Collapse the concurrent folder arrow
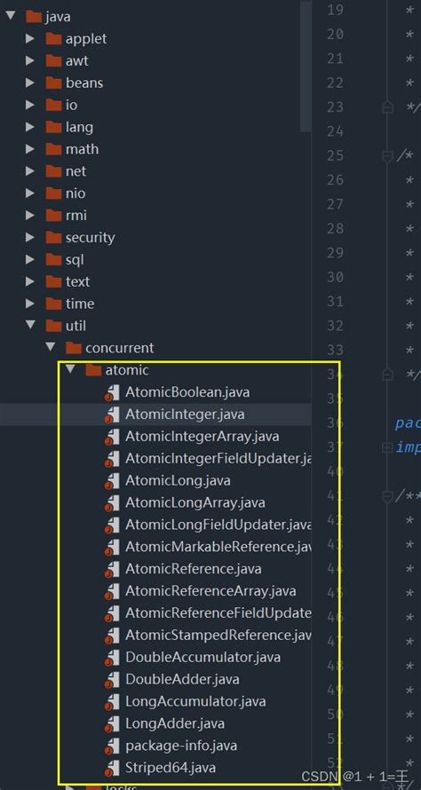 click(50, 347)
